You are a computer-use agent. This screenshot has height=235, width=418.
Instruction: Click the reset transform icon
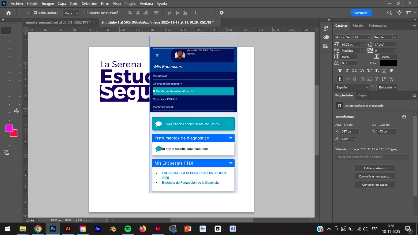pos(404,117)
